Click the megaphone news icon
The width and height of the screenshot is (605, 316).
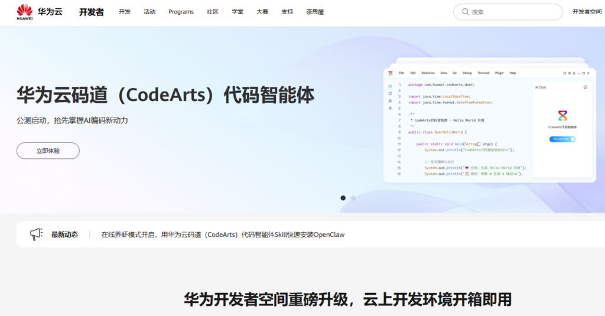(36, 234)
